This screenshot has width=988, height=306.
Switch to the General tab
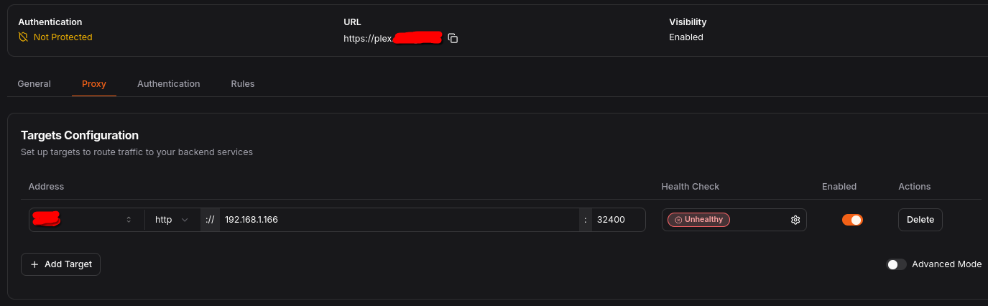pyautogui.click(x=34, y=84)
